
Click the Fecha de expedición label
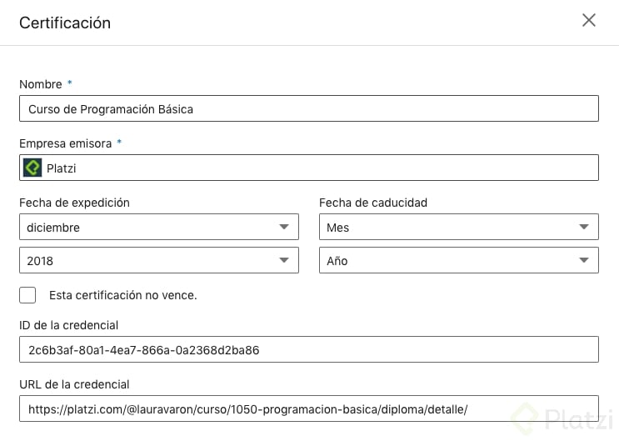click(75, 203)
